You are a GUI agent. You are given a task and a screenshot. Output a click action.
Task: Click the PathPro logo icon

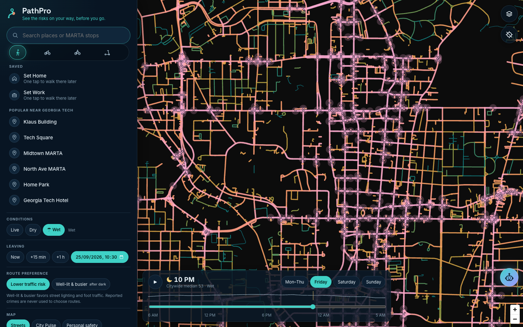(x=12, y=13)
